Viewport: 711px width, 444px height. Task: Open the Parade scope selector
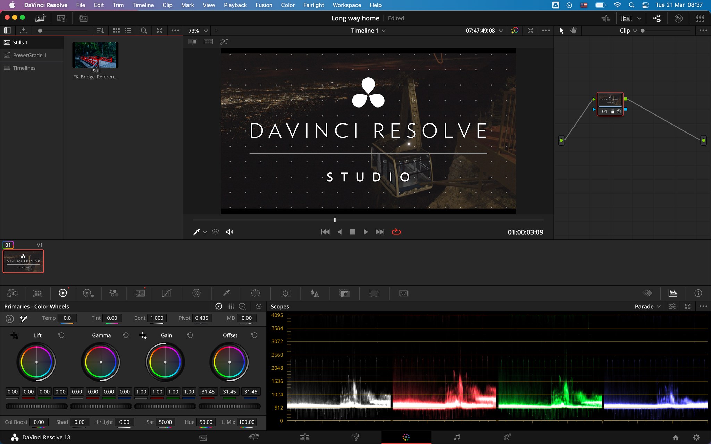(x=646, y=306)
